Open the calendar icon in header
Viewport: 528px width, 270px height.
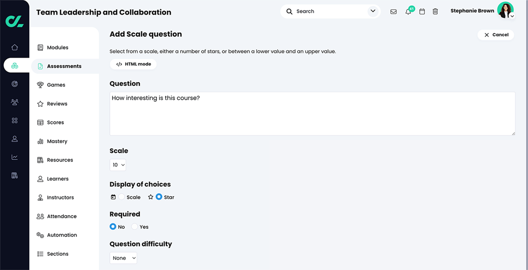(x=422, y=11)
